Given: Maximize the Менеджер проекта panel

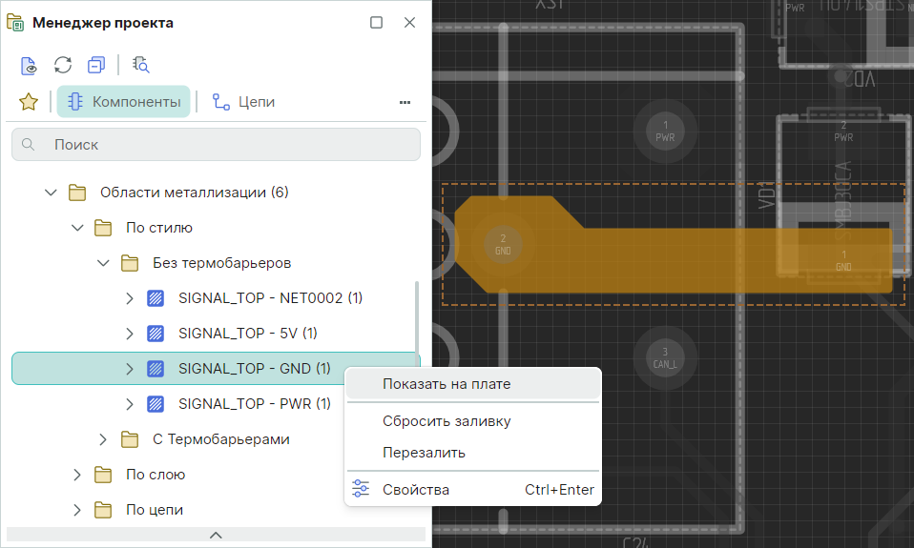Looking at the screenshot, I should [376, 23].
